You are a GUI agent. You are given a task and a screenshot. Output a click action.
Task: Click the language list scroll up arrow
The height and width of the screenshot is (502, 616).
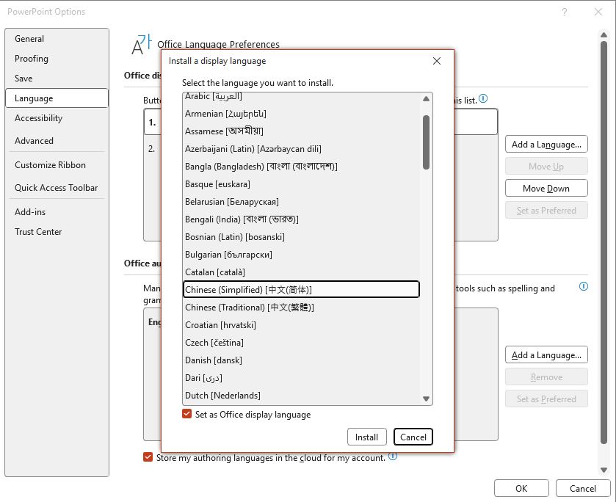426,99
